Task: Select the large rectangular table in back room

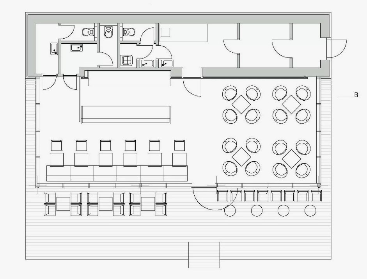Action: click(x=184, y=32)
